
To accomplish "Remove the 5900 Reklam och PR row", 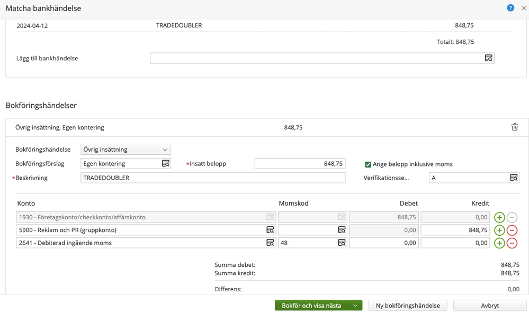I will pos(512,230).
